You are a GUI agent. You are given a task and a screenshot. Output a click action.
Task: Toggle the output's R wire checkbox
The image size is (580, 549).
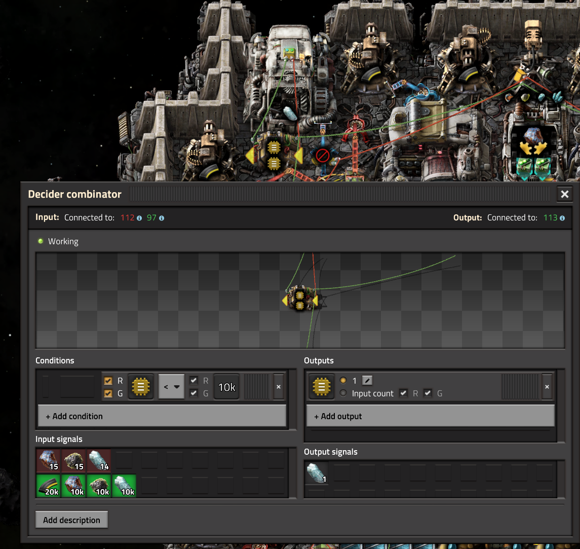click(404, 393)
